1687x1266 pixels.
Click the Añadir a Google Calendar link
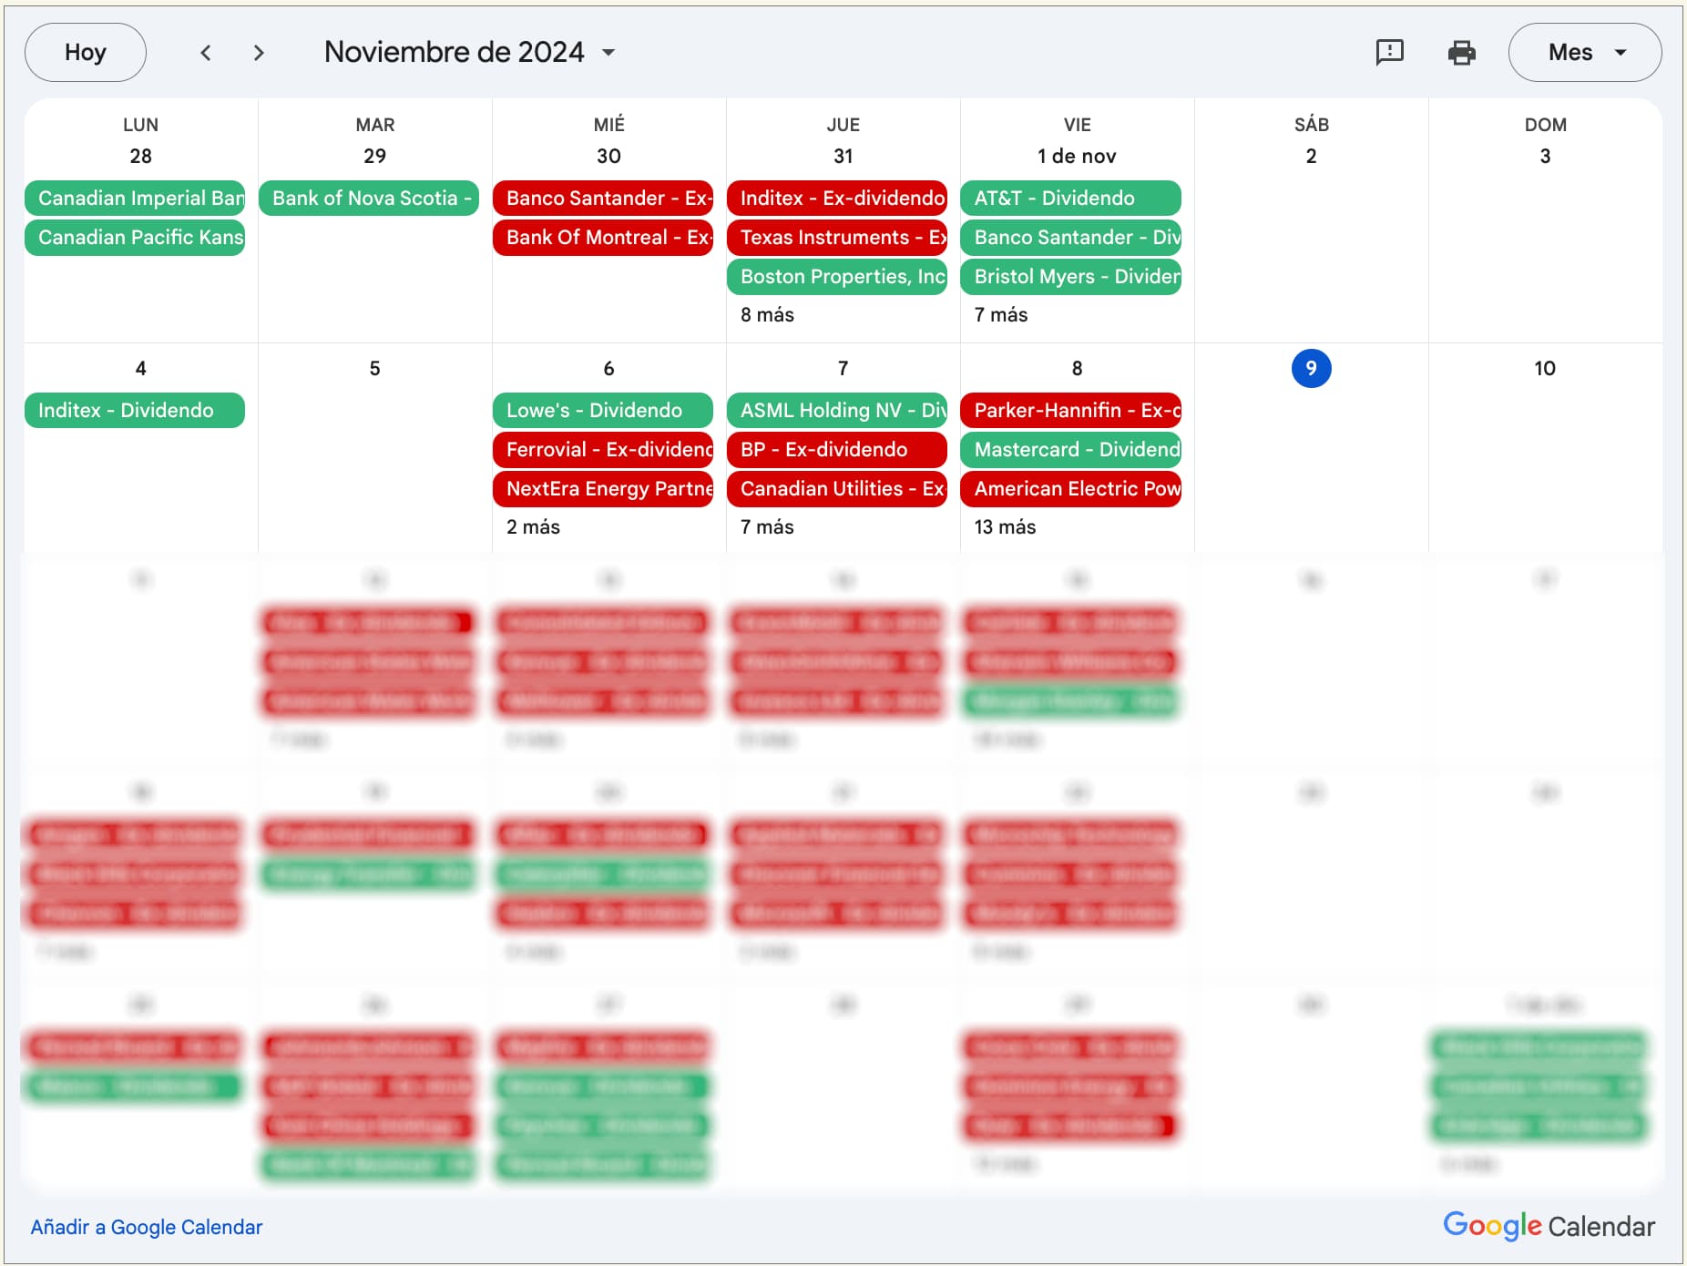147,1227
